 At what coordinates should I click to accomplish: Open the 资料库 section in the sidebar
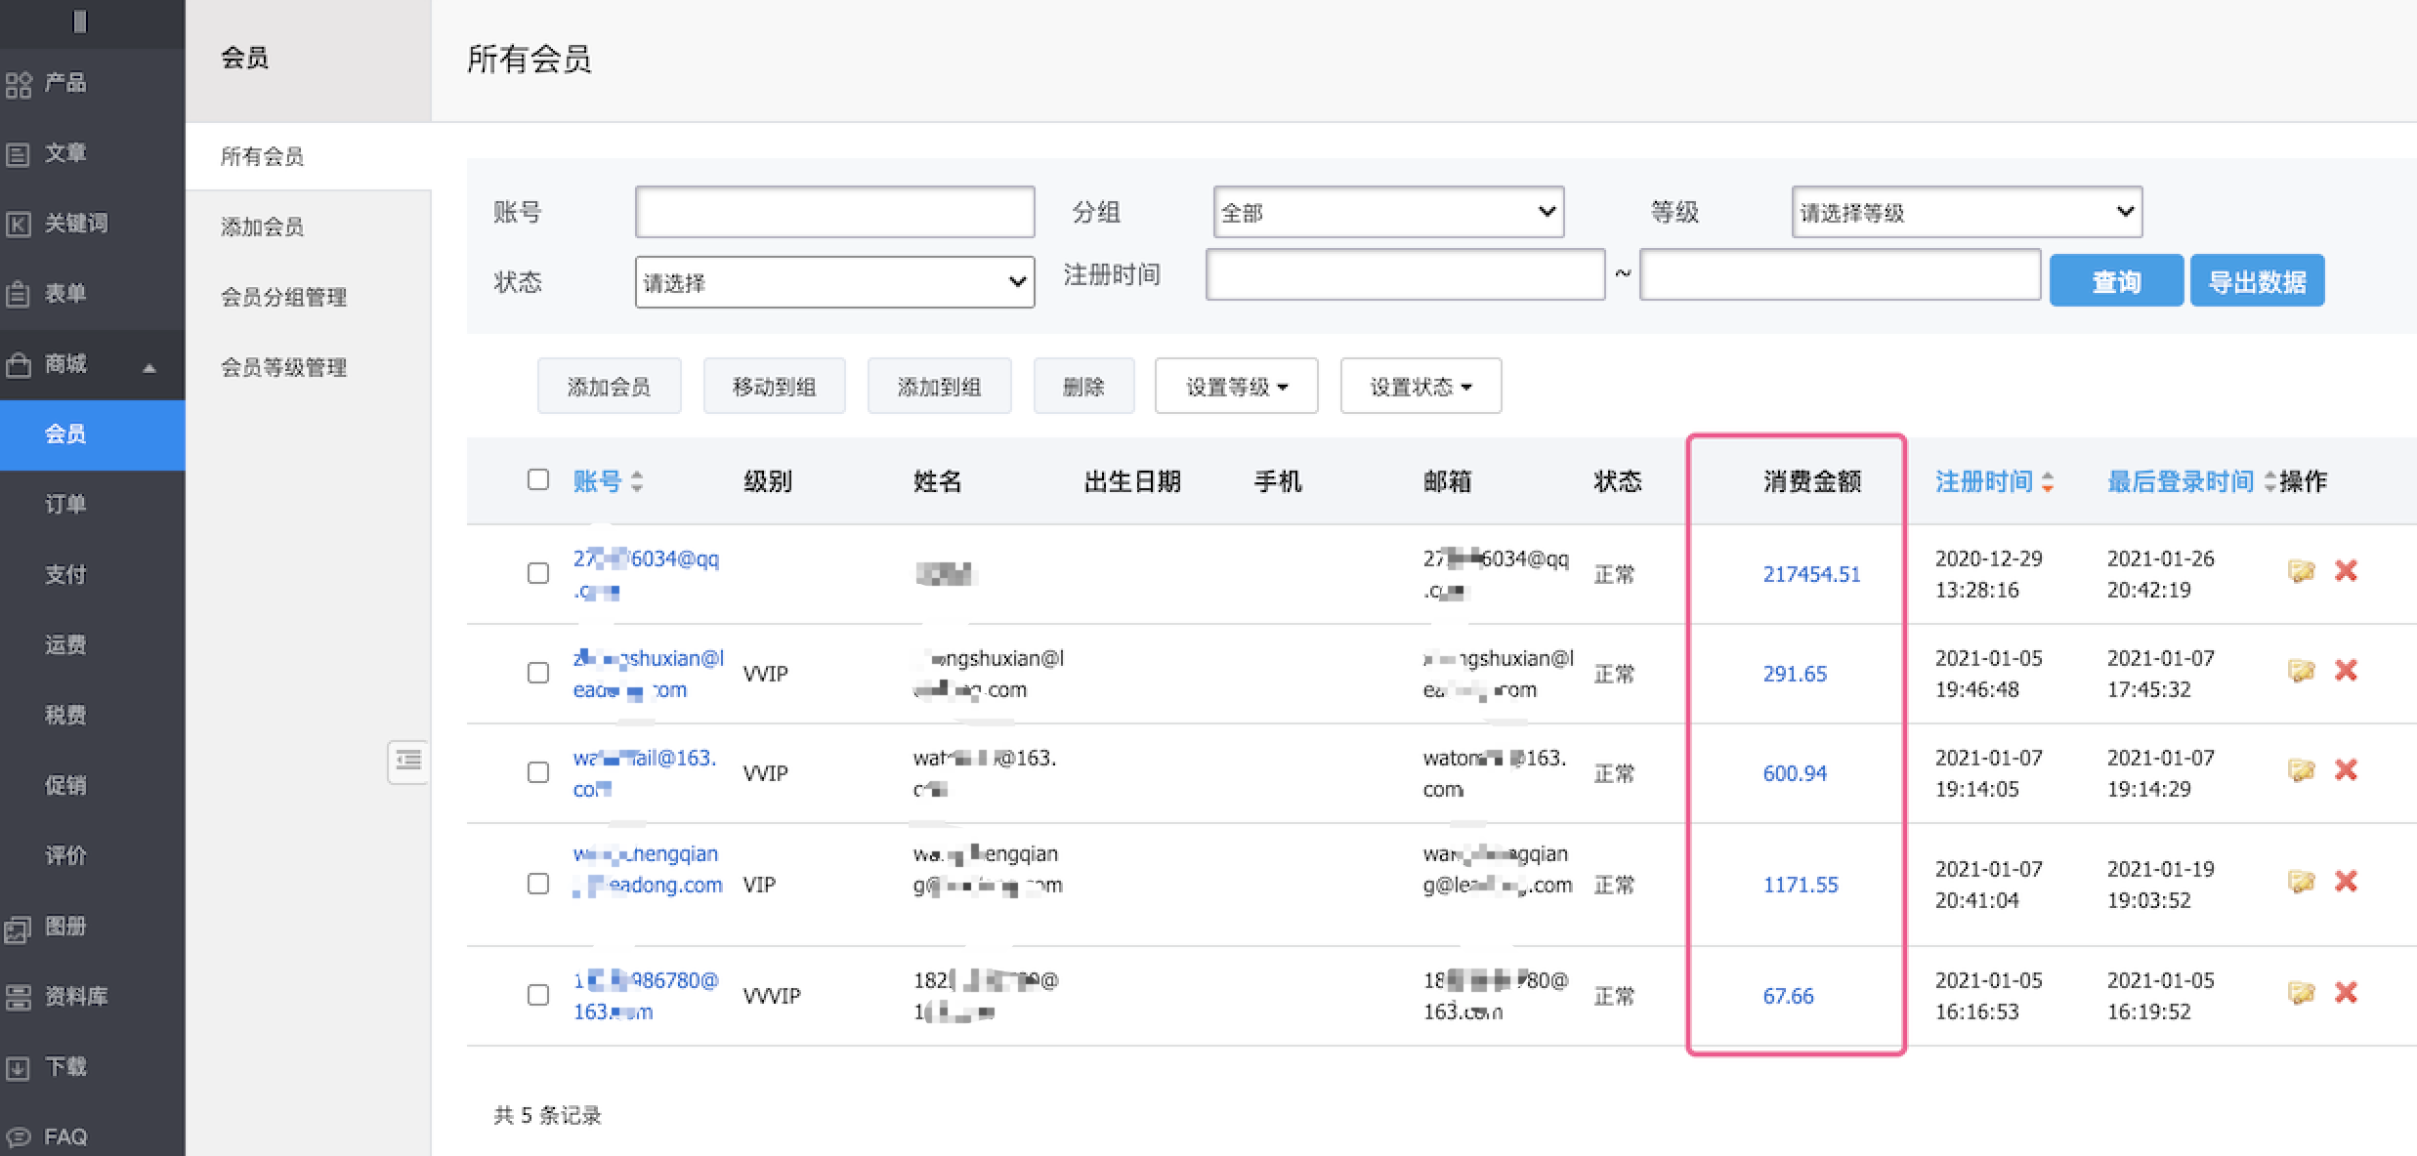(x=75, y=997)
